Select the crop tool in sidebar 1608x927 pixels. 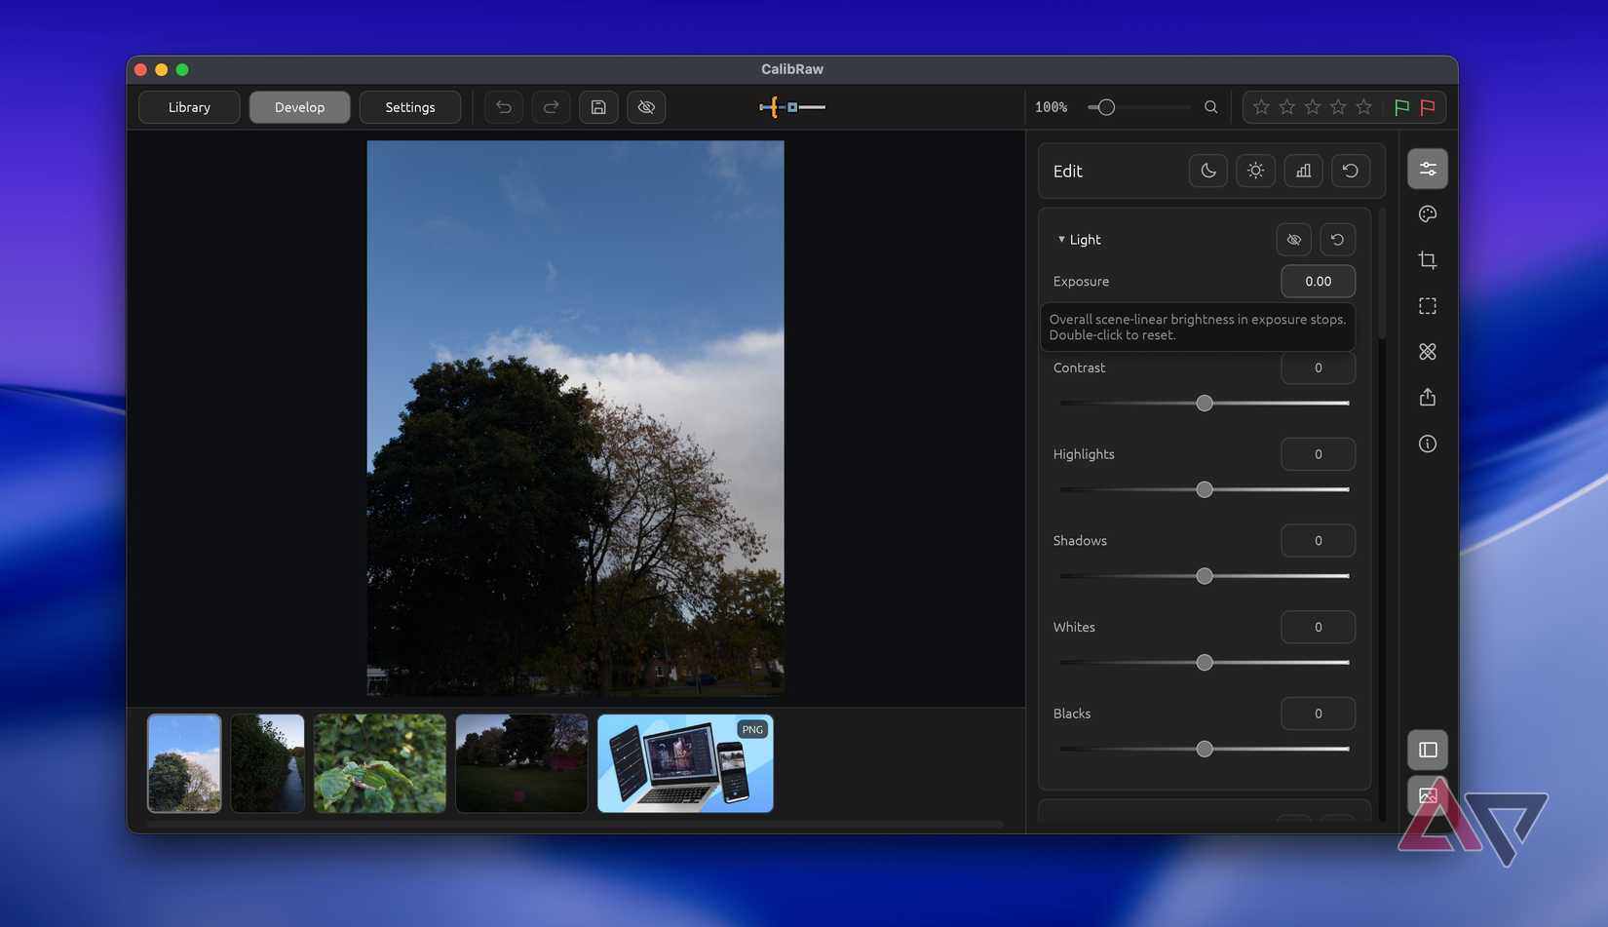[x=1428, y=260]
